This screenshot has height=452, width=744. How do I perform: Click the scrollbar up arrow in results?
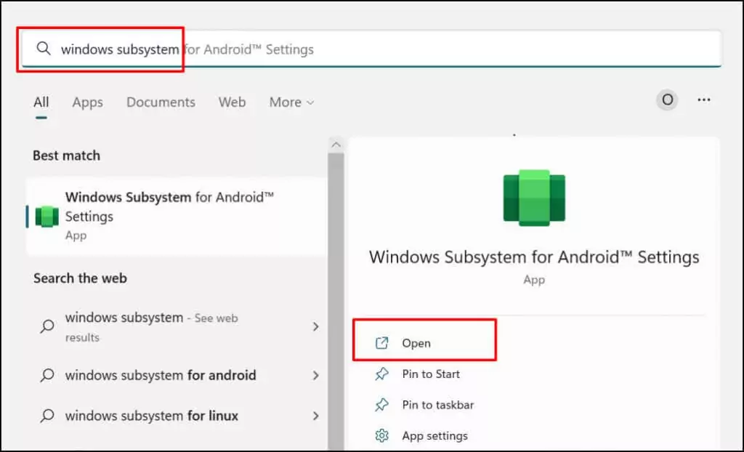click(336, 145)
